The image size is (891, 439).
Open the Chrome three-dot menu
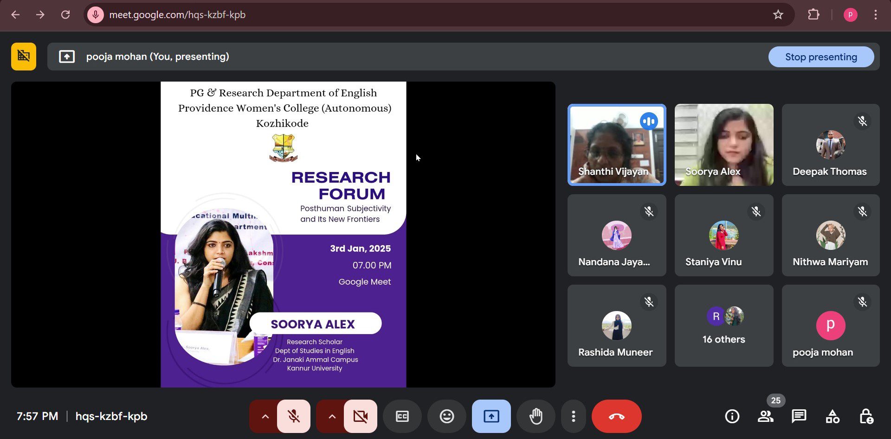875,15
